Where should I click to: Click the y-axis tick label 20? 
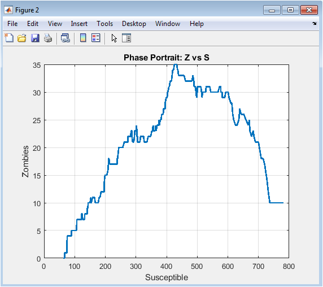pyautogui.click(x=37, y=148)
